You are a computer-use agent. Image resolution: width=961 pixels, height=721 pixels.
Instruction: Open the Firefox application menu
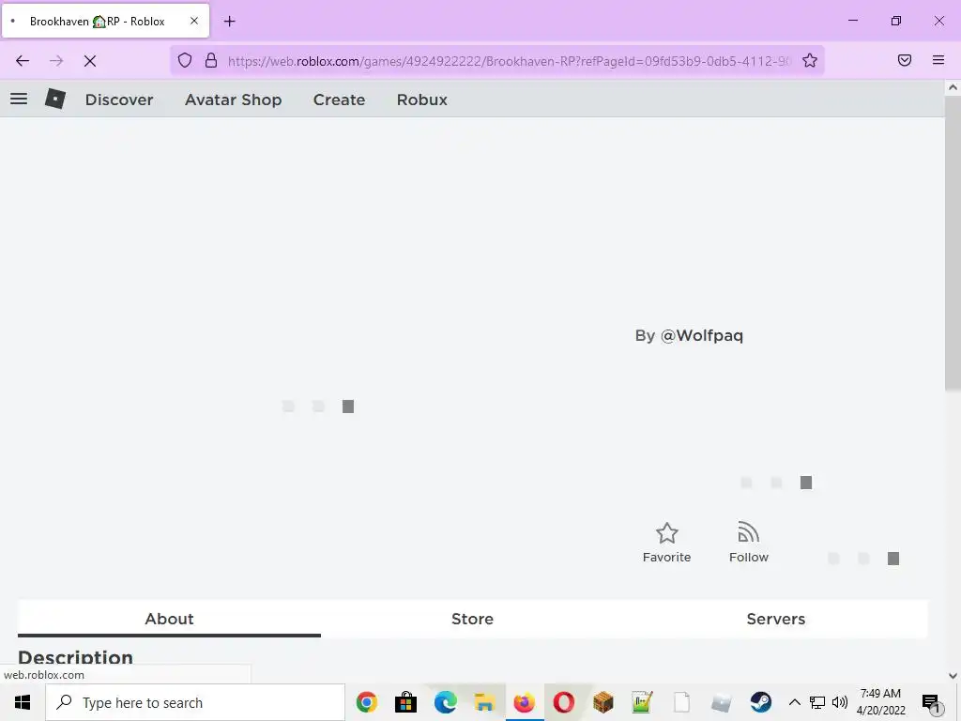[938, 60]
